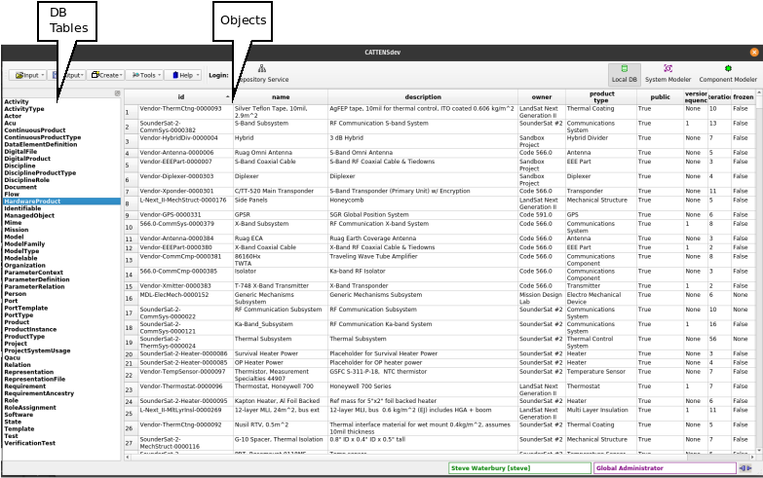The width and height of the screenshot is (763, 478).
Task: Sort table by frozen column header
Action: 744,96
